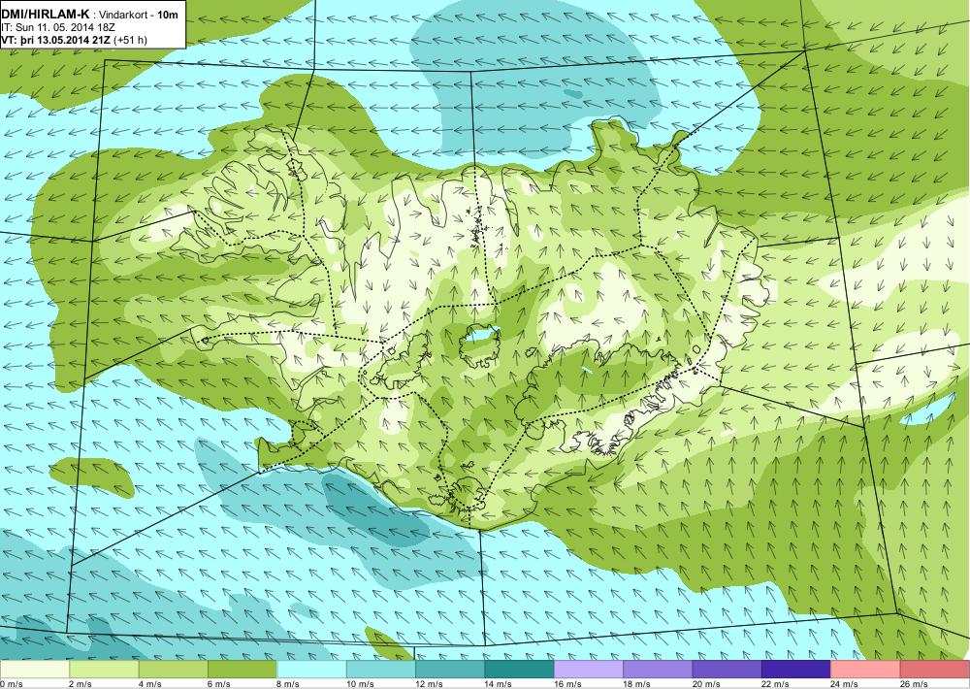This screenshot has height=689, width=970.
Task: Click the "DMI/HIRLAM-K" model title text
Action: [46, 15]
